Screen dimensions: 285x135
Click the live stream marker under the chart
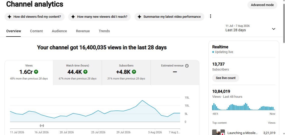42,125
